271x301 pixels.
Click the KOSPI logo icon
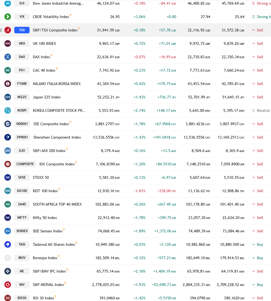coord(8,110)
